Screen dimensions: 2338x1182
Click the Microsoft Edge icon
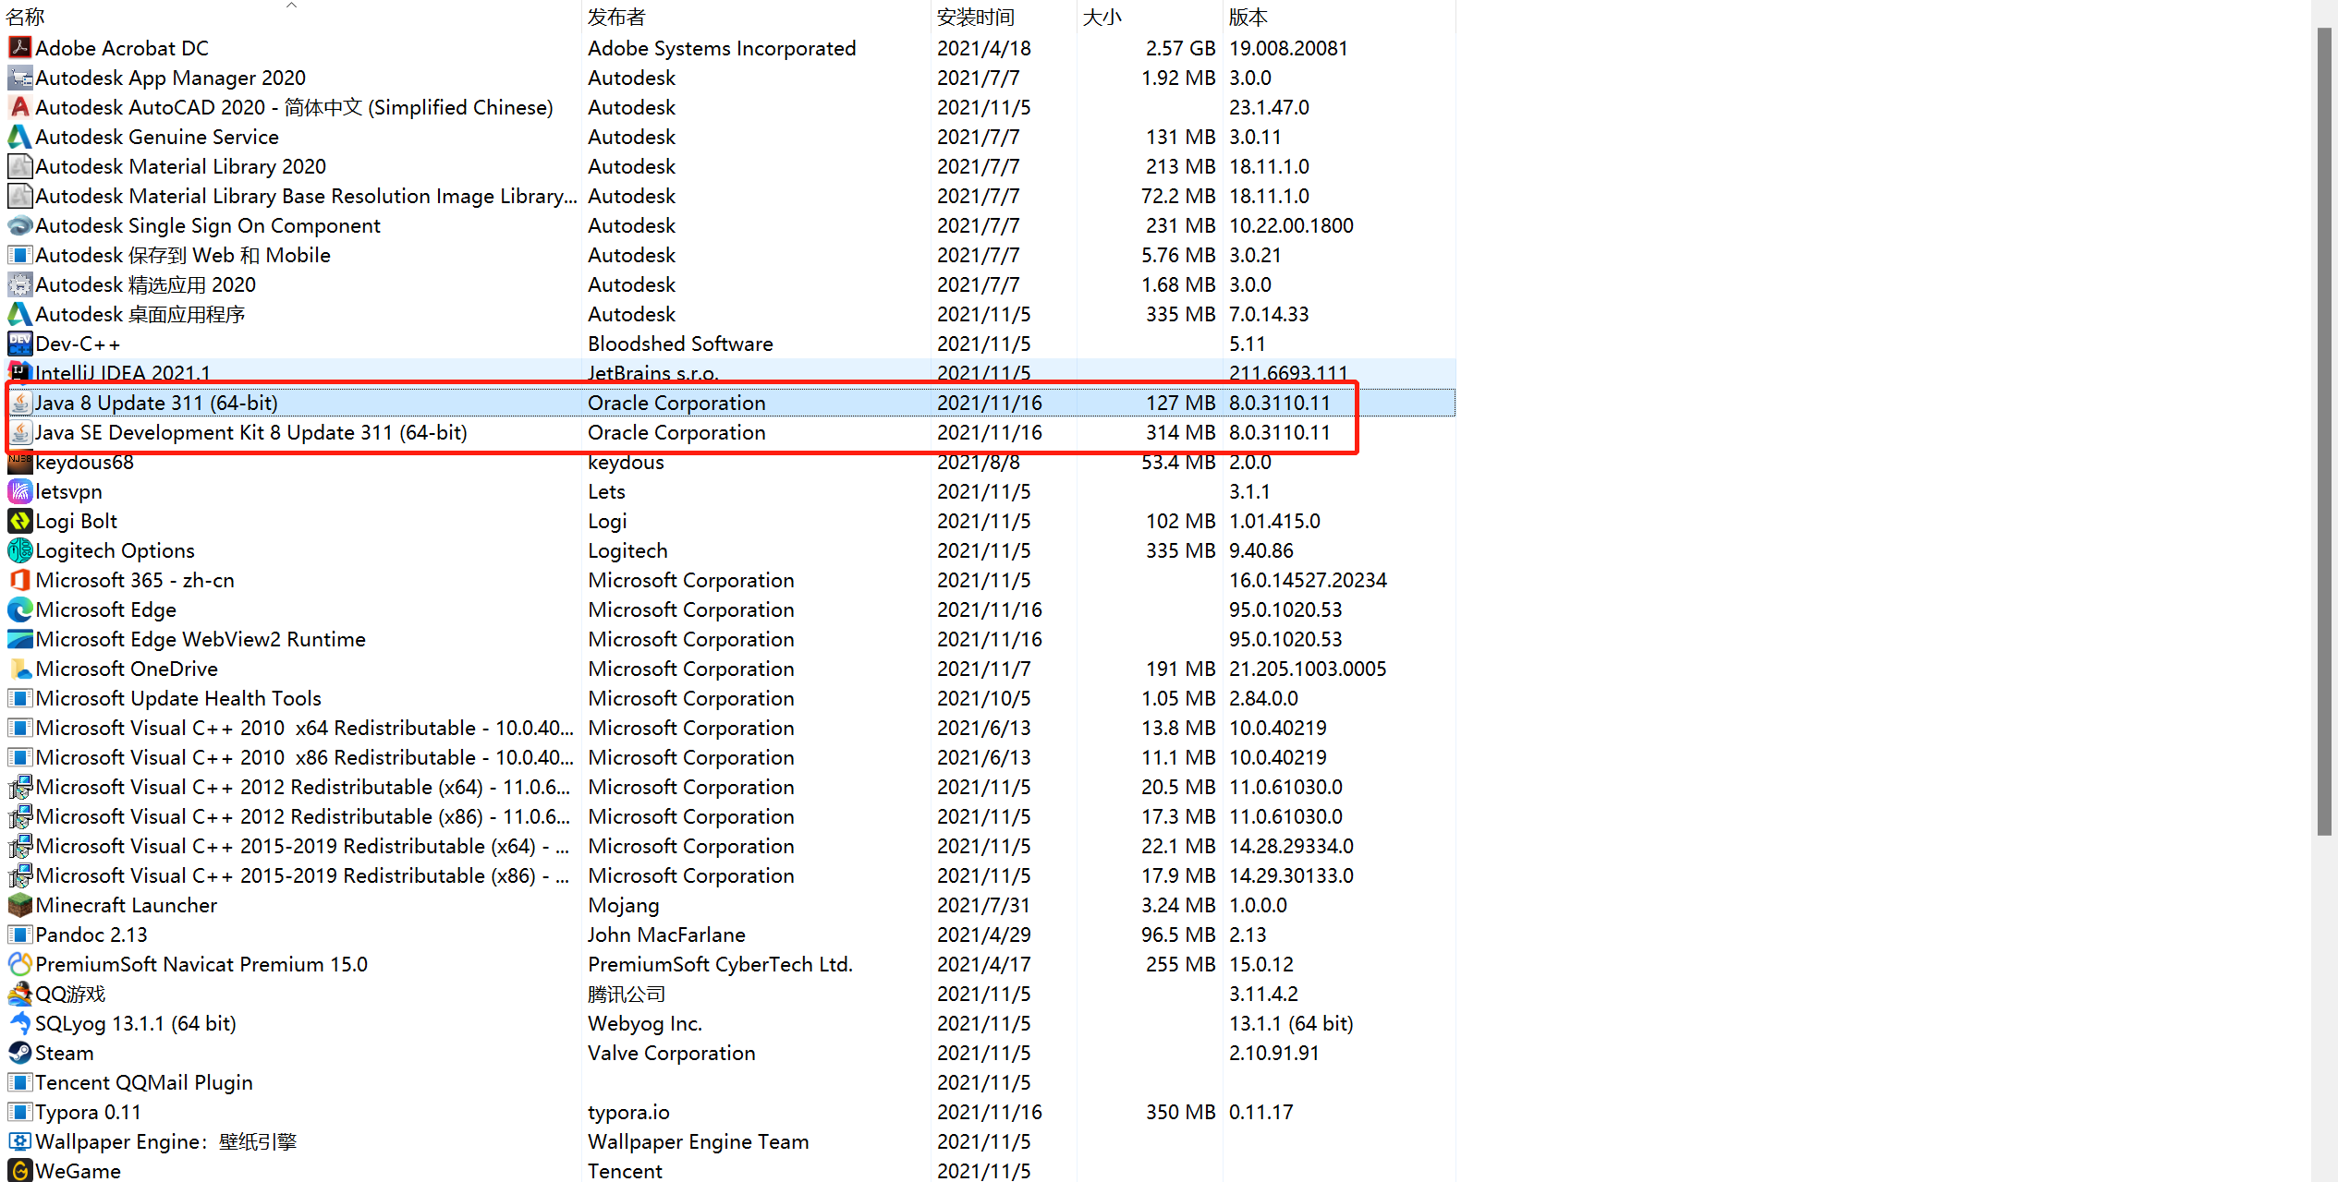coord(19,609)
